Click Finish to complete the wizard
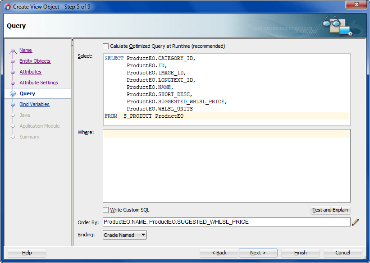 (300, 253)
